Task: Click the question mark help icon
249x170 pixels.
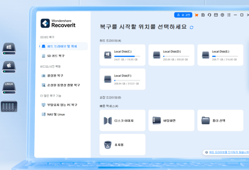Action: pos(207,152)
